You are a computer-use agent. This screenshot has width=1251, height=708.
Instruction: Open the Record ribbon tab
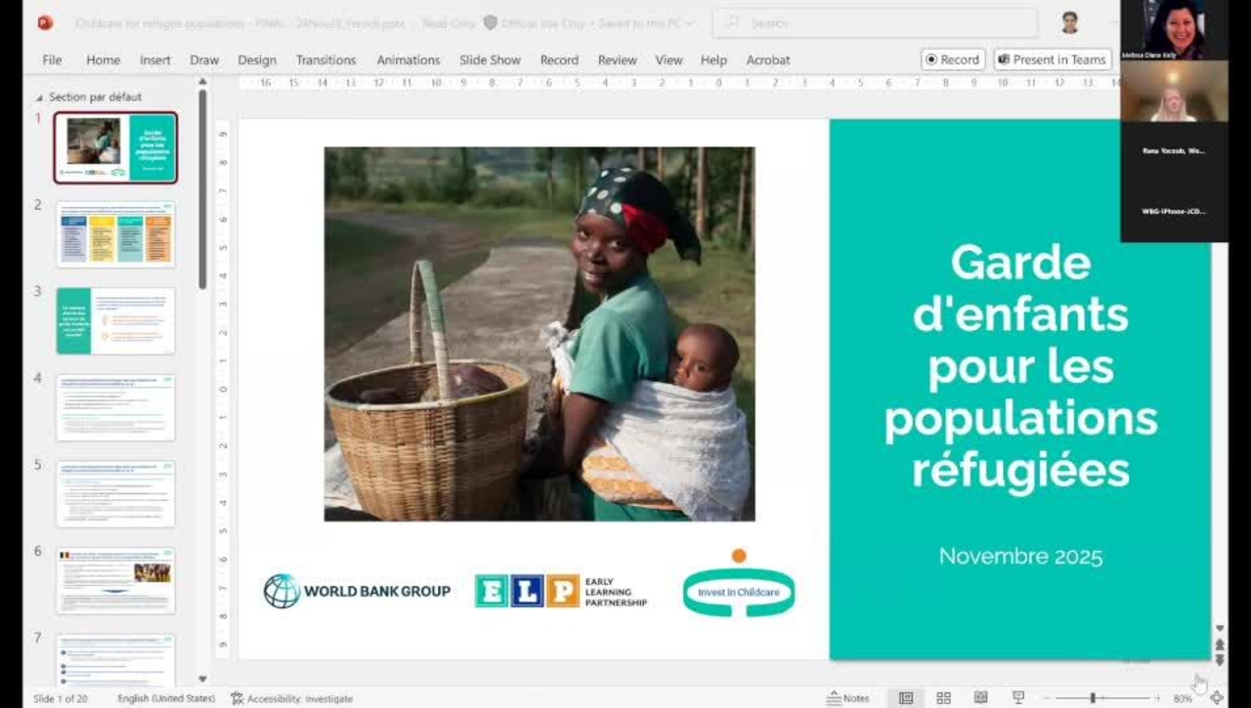click(x=559, y=60)
